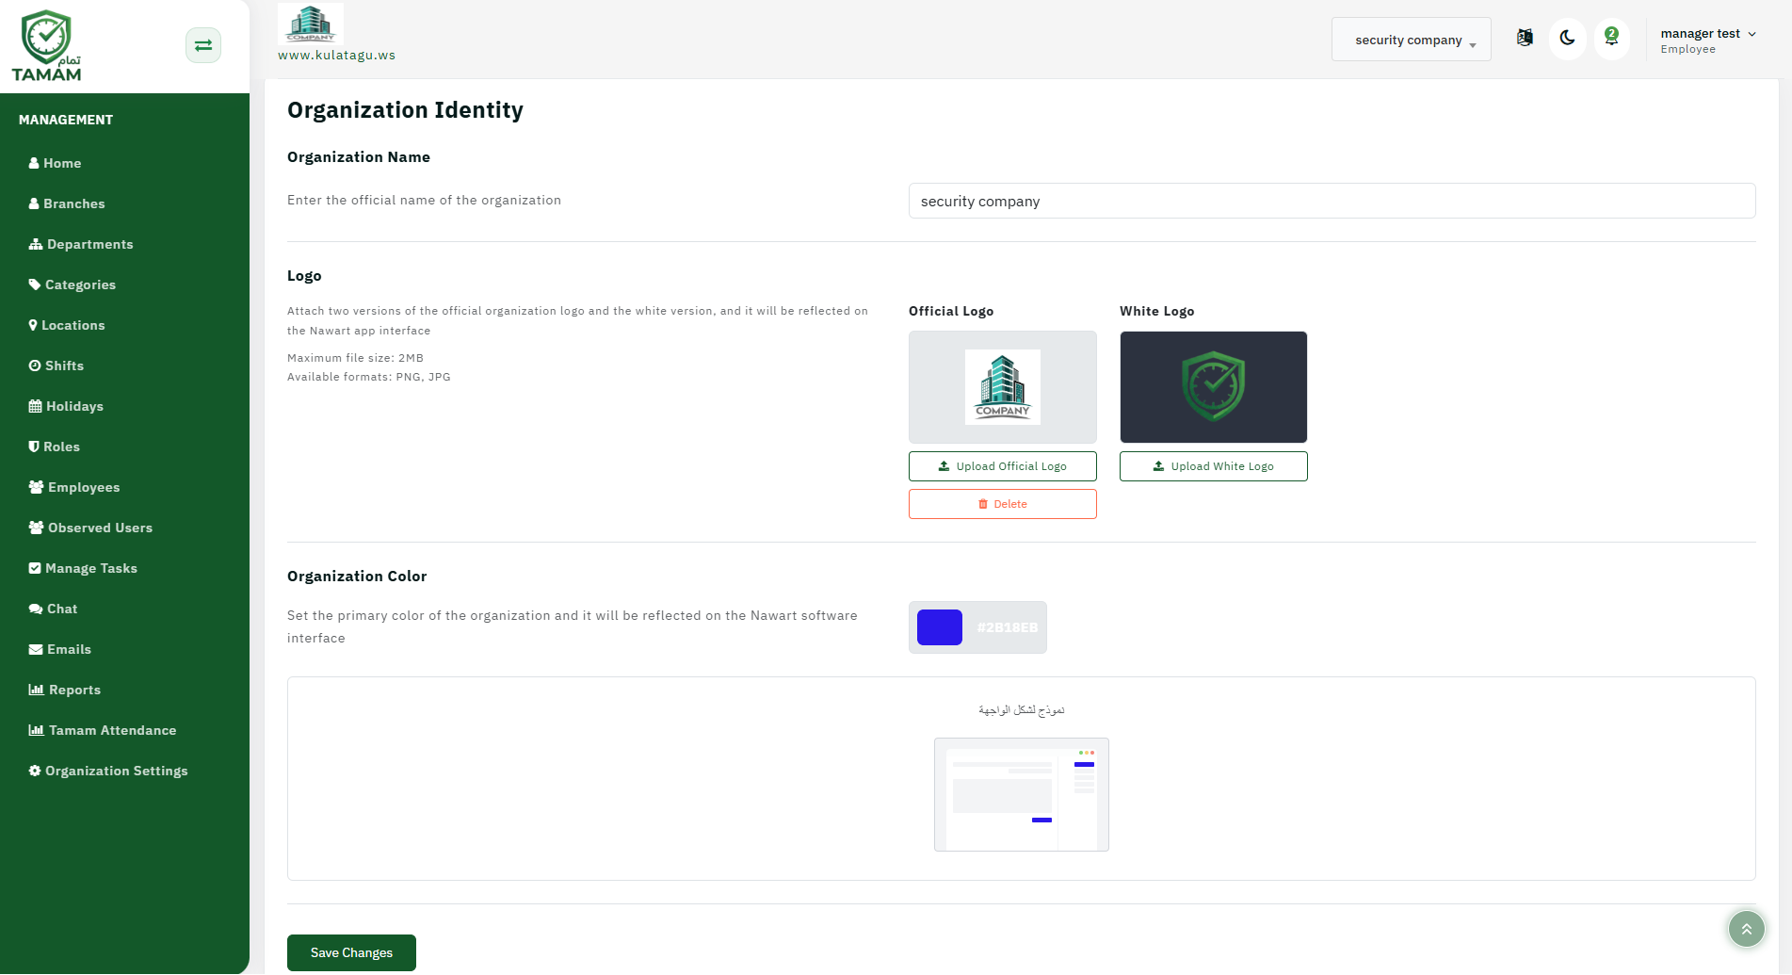
Task: Click the Emails envelope icon
Action: click(36, 649)
